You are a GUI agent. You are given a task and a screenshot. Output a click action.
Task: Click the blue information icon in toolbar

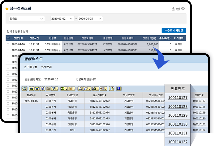pyautogui.click(x=119, y=88)
